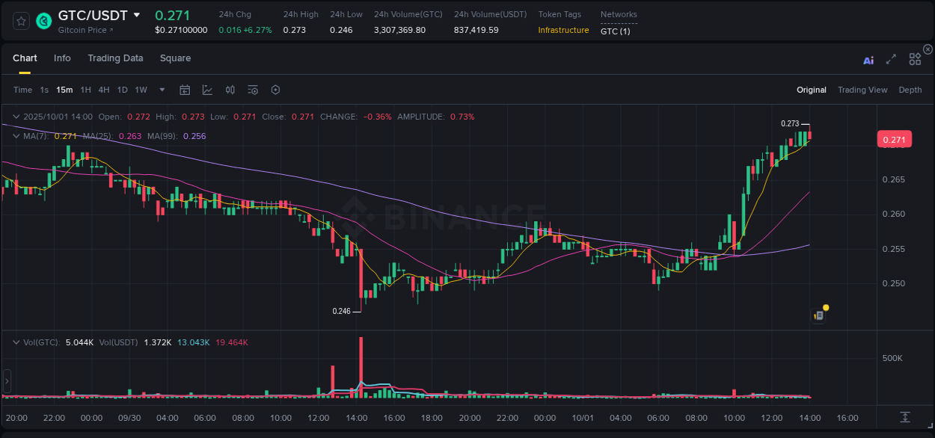Switch to the Trading Data tab
The image size is (935, 438).
pyautogui.click(x=115, y=58)
